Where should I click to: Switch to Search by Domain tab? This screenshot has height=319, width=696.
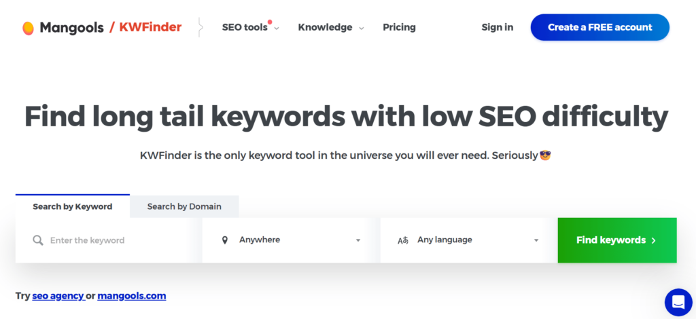(184, 206)
